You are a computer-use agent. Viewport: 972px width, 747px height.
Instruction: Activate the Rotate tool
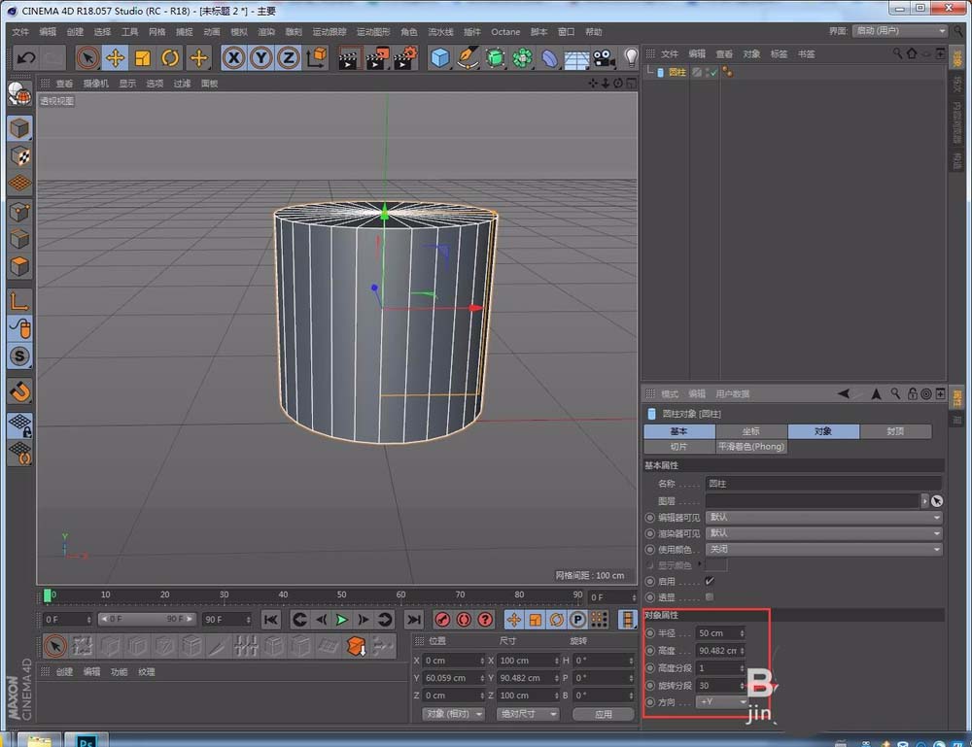[170, 58]
